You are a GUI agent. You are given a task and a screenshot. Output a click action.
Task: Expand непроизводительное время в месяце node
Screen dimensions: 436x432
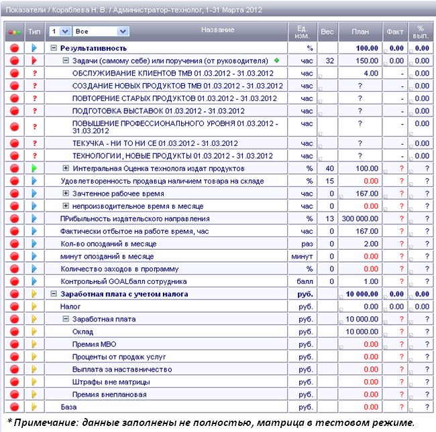[66, 206]
